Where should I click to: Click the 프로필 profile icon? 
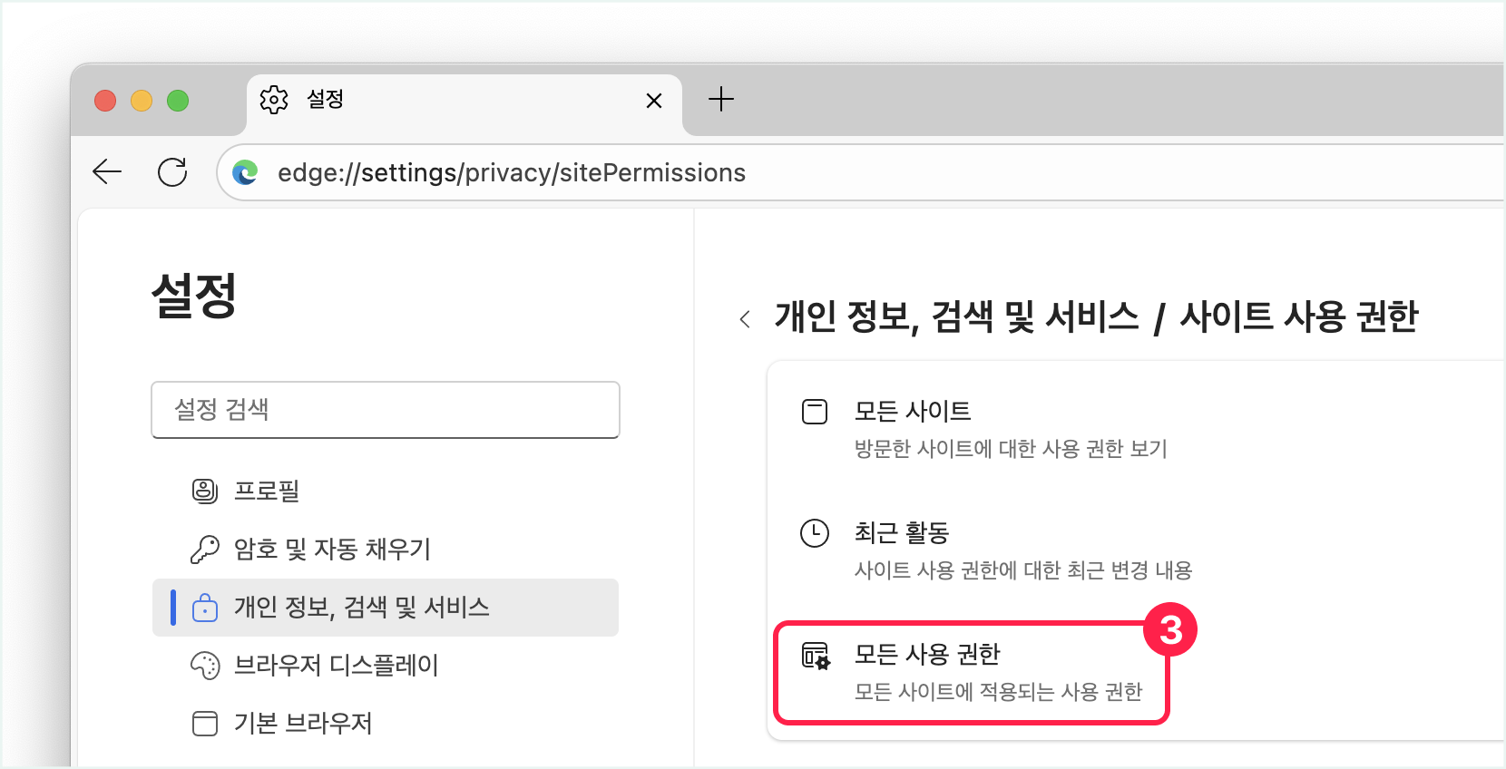click(205, 492)
